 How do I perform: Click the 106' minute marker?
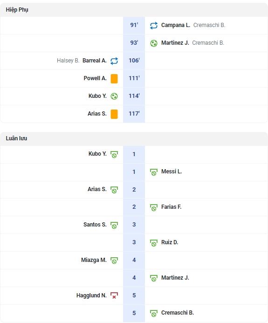[x=134, y=61]
